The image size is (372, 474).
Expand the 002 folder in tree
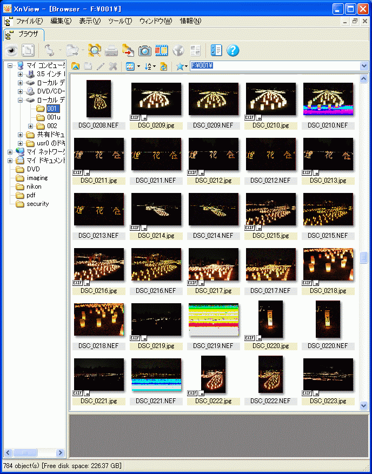pyautogui.click(x=31, y=126)
